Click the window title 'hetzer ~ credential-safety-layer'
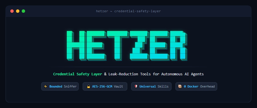 point(128,11)
